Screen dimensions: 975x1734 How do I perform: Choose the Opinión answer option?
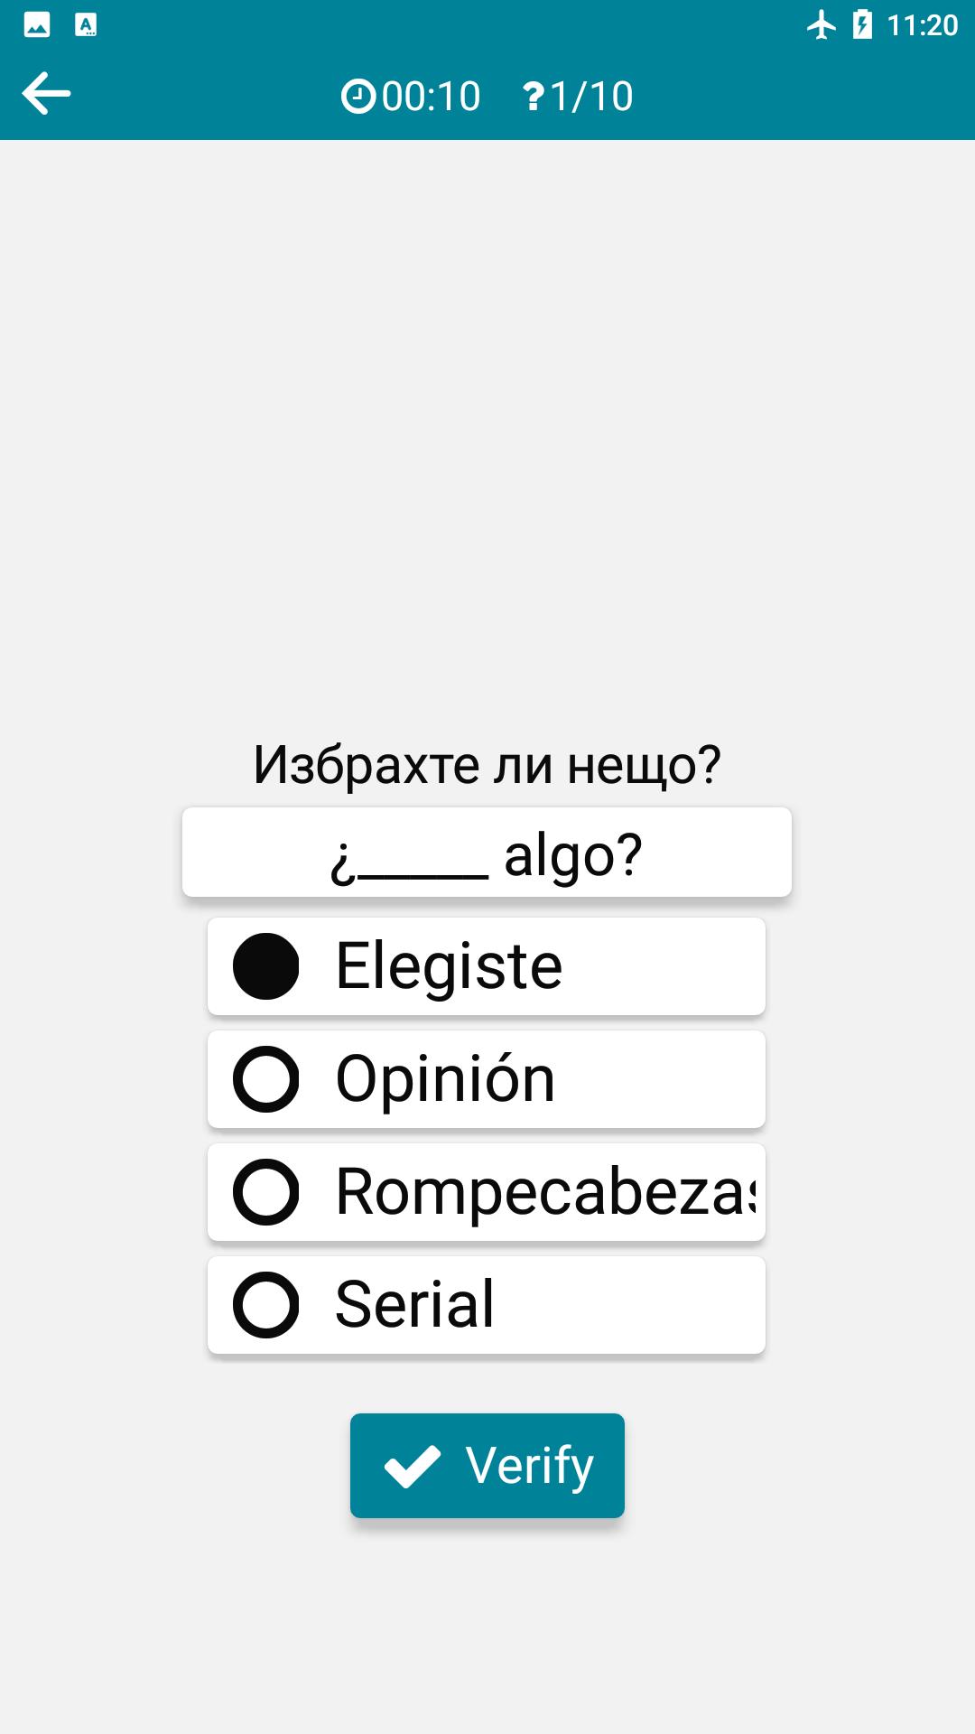(x=487, y=1079)
